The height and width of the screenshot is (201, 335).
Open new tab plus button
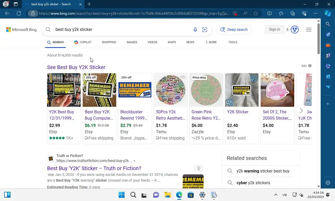[89, 4]
